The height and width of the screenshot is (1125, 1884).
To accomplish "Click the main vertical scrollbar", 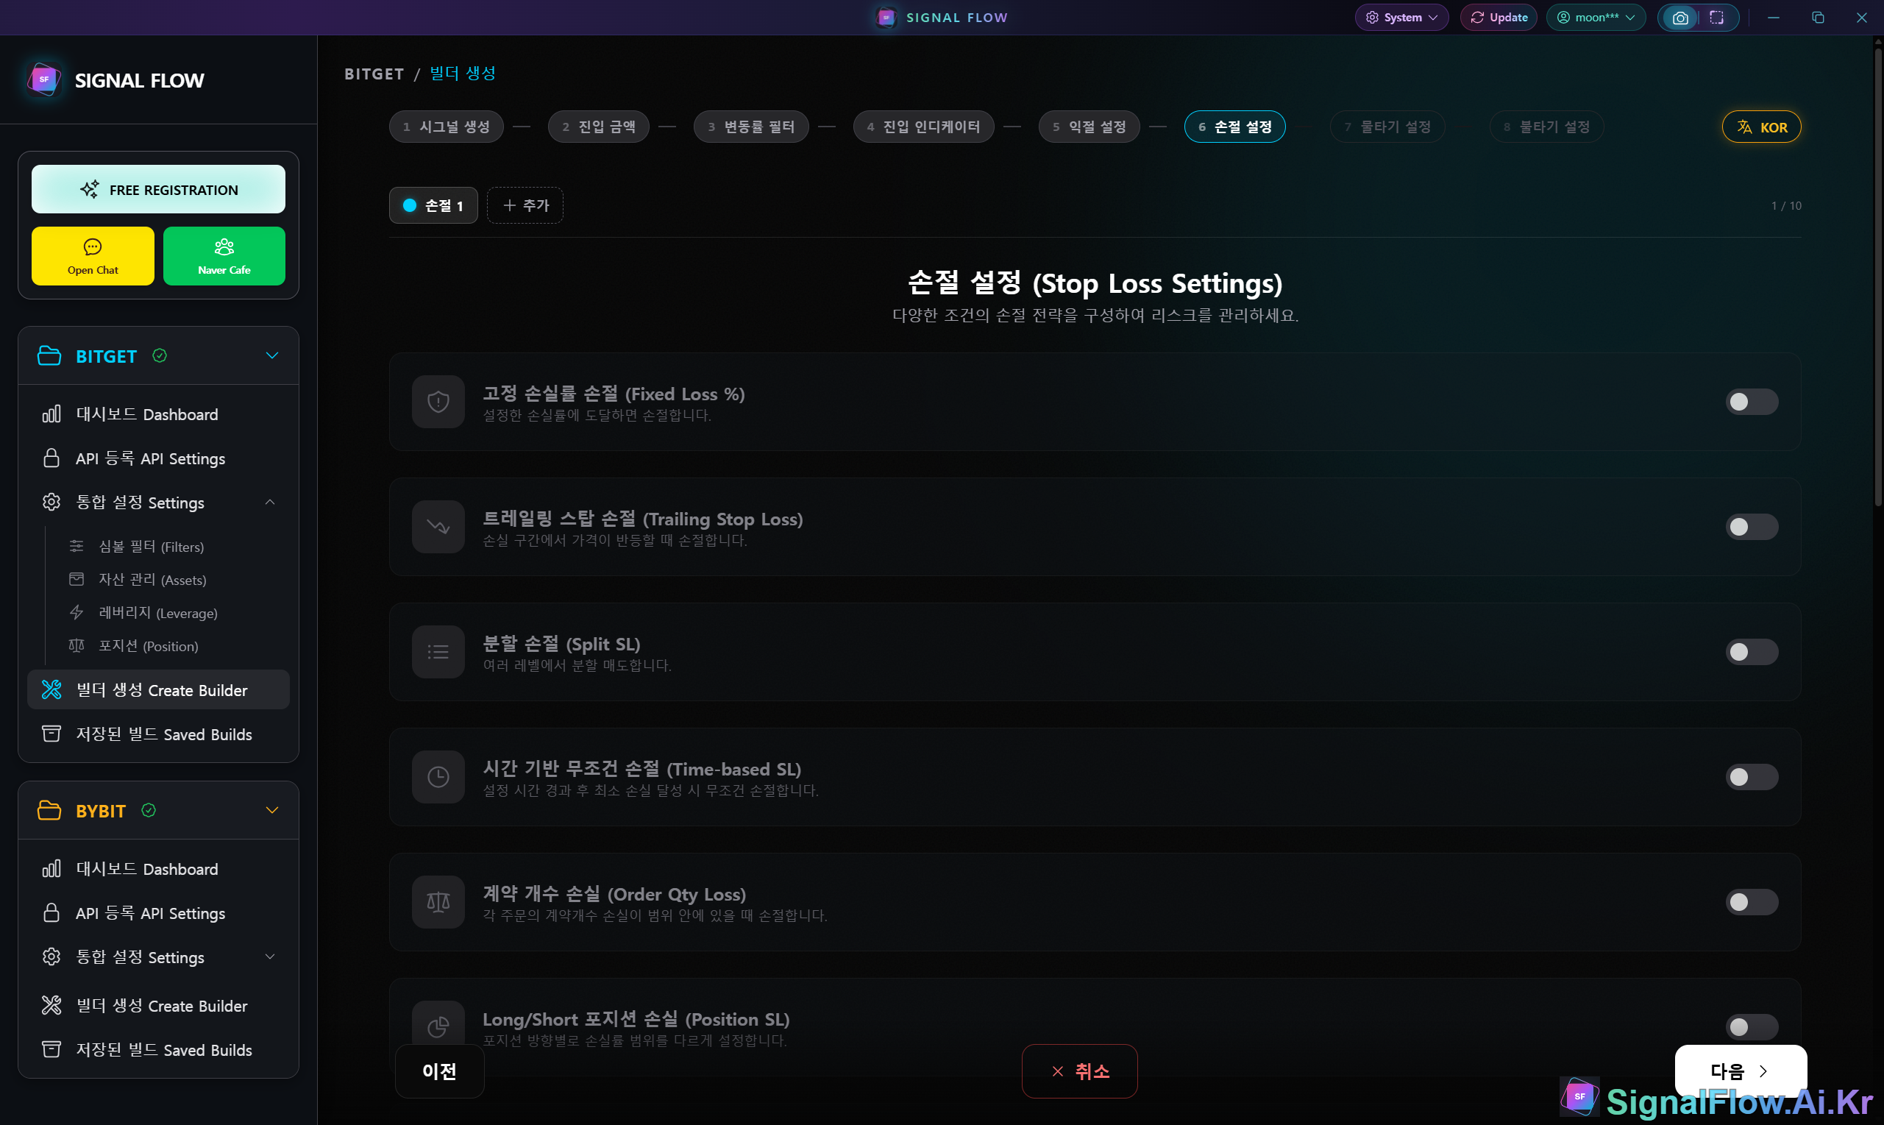I will coord(1877,277).
